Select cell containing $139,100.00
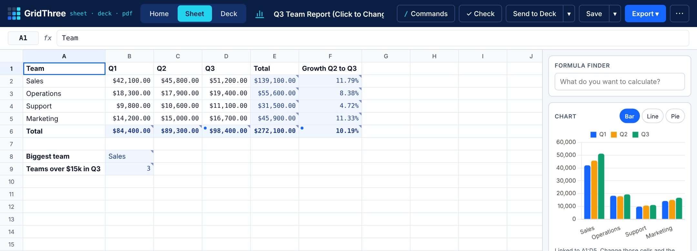Image resolution: width=697 pixels, height=251 pixels. 275,81
